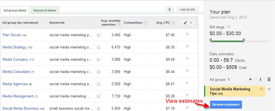Open the Plan Social ad group link
Viewport: 275px width, 111px height.
pos(11,35)
